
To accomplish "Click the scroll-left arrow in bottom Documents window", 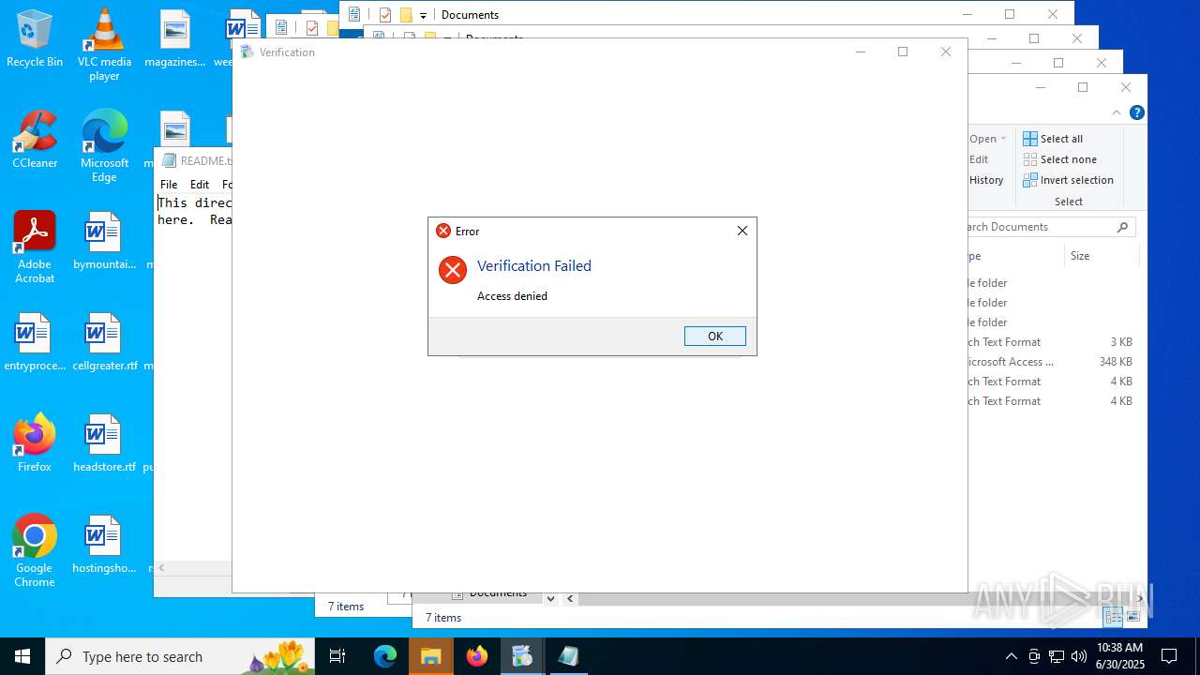I will [x=570, y=598].
